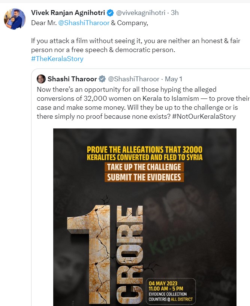250x306 pixels.
Task: Click the May 1 date on quoted tweet
Action: pyautogui.click(x=174, y=79)
